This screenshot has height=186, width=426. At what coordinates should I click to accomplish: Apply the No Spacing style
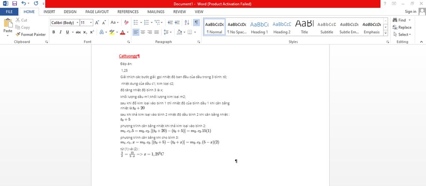click(x=237, y=27)
